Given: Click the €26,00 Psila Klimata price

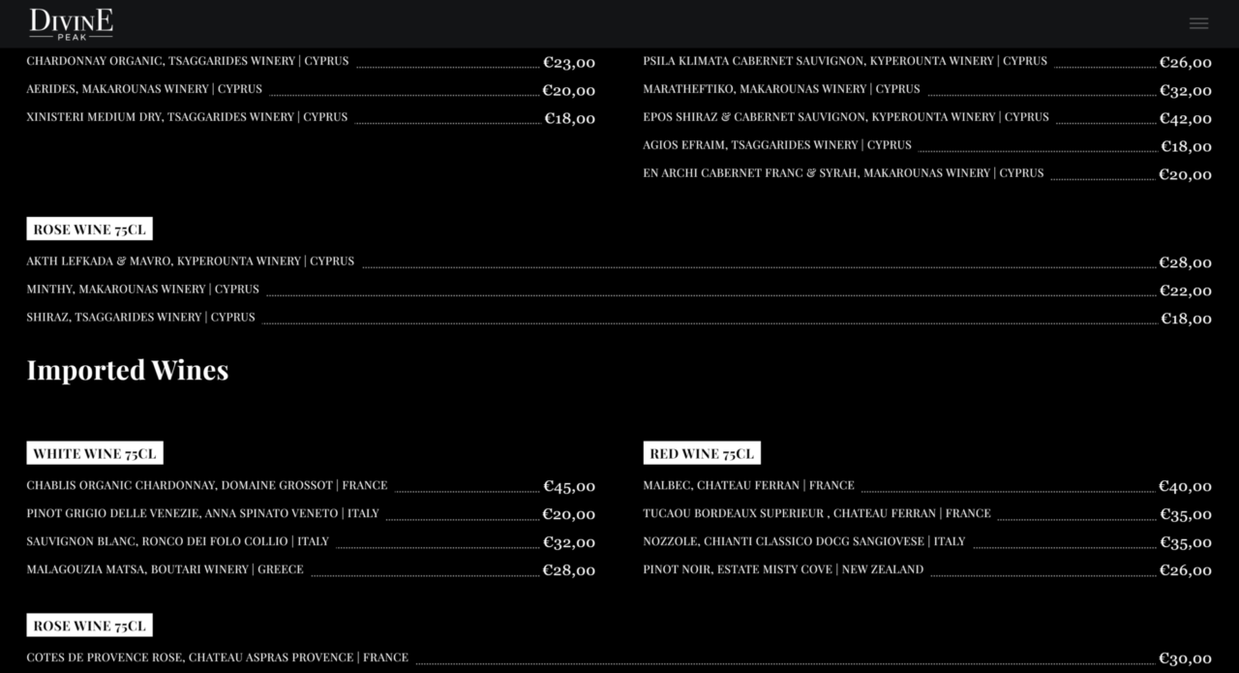Looking at the screenshot, I should click(1186, 62).
